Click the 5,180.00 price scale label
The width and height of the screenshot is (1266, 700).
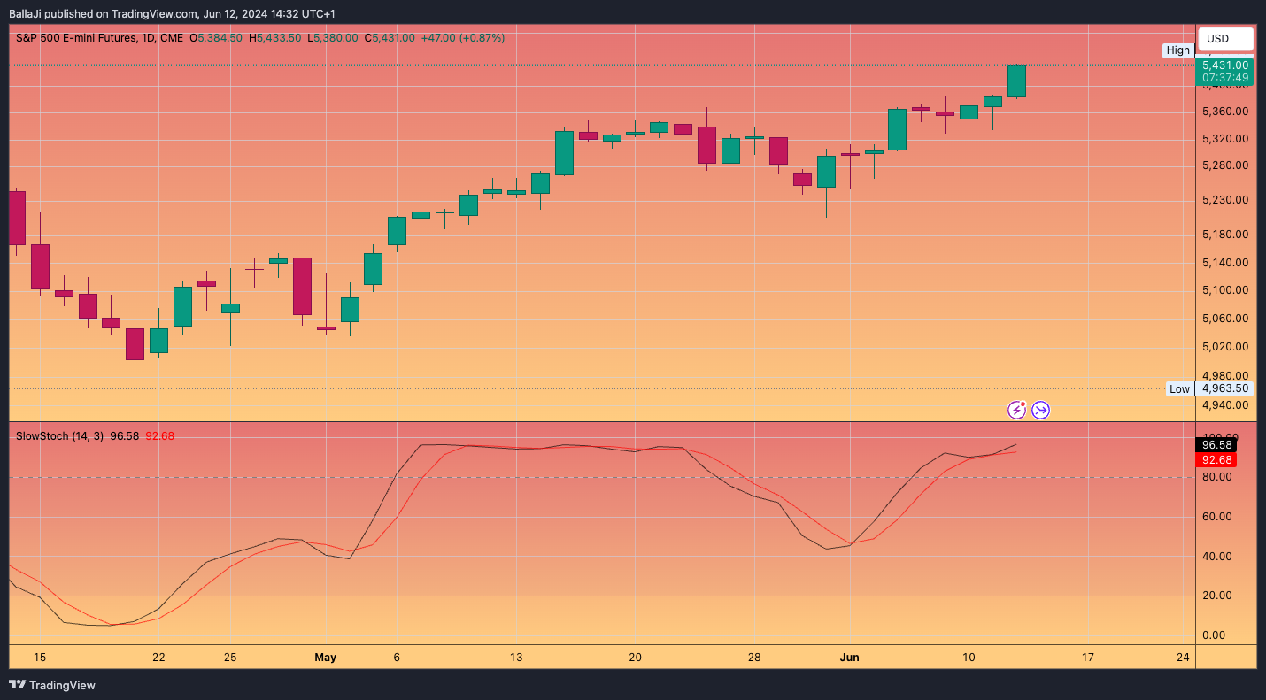tap(1225, 235)
